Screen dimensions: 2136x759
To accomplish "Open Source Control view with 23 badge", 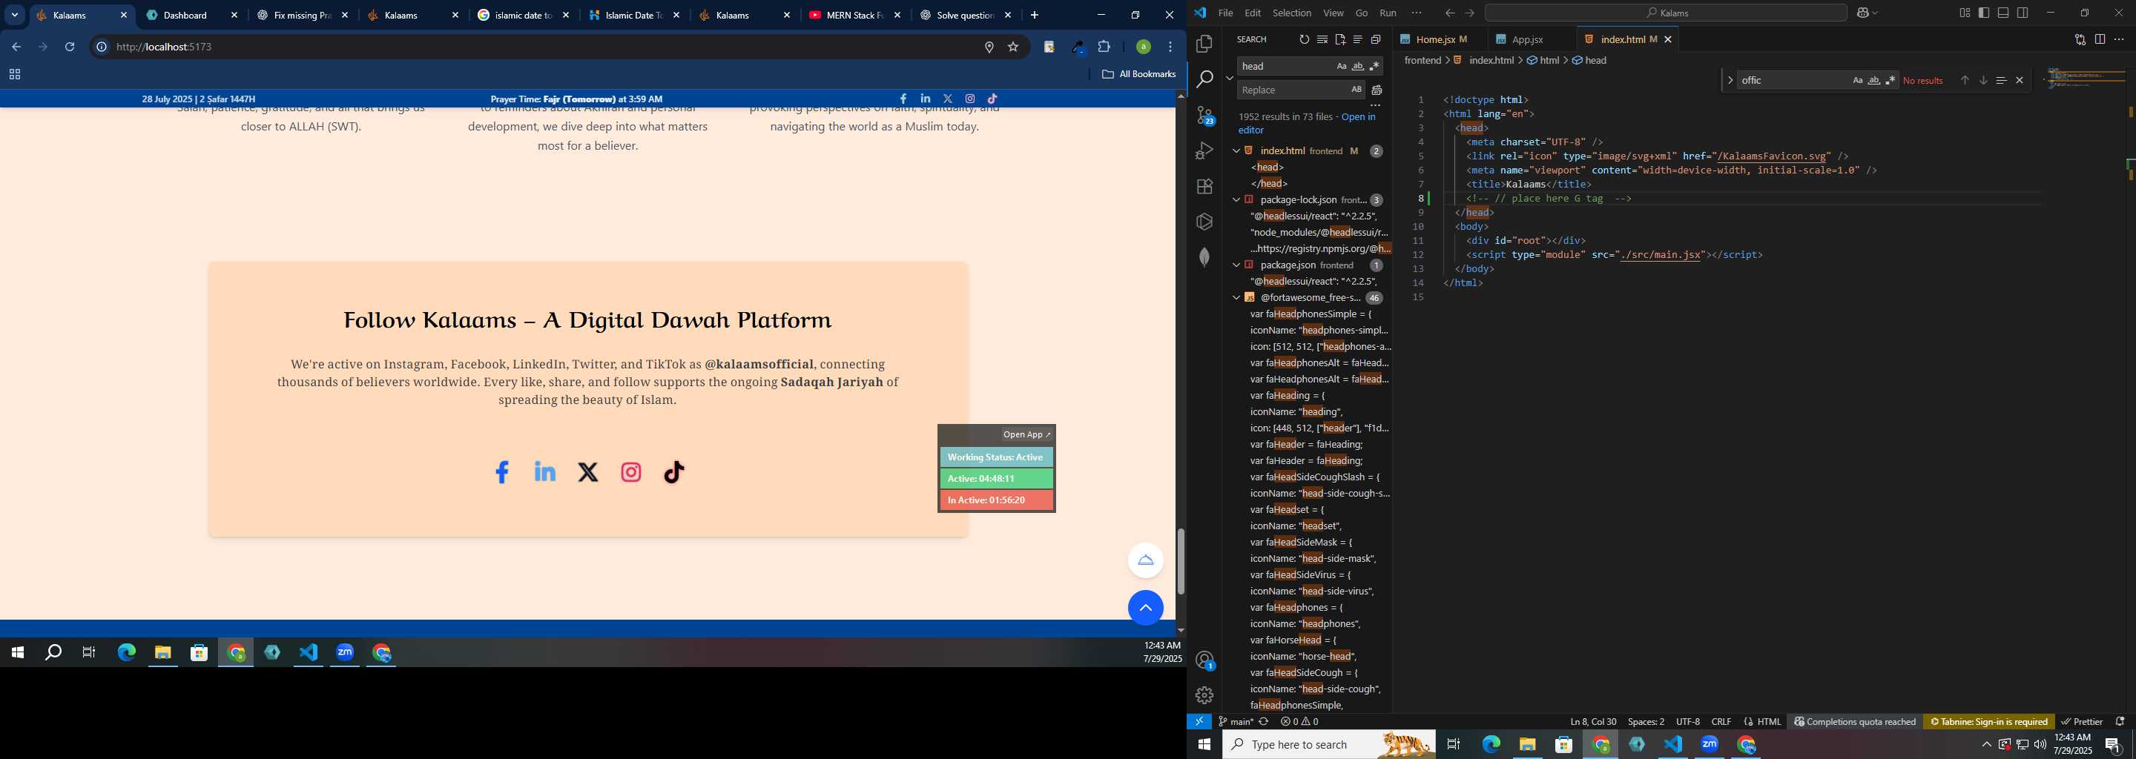I will tap(1204, 115).
